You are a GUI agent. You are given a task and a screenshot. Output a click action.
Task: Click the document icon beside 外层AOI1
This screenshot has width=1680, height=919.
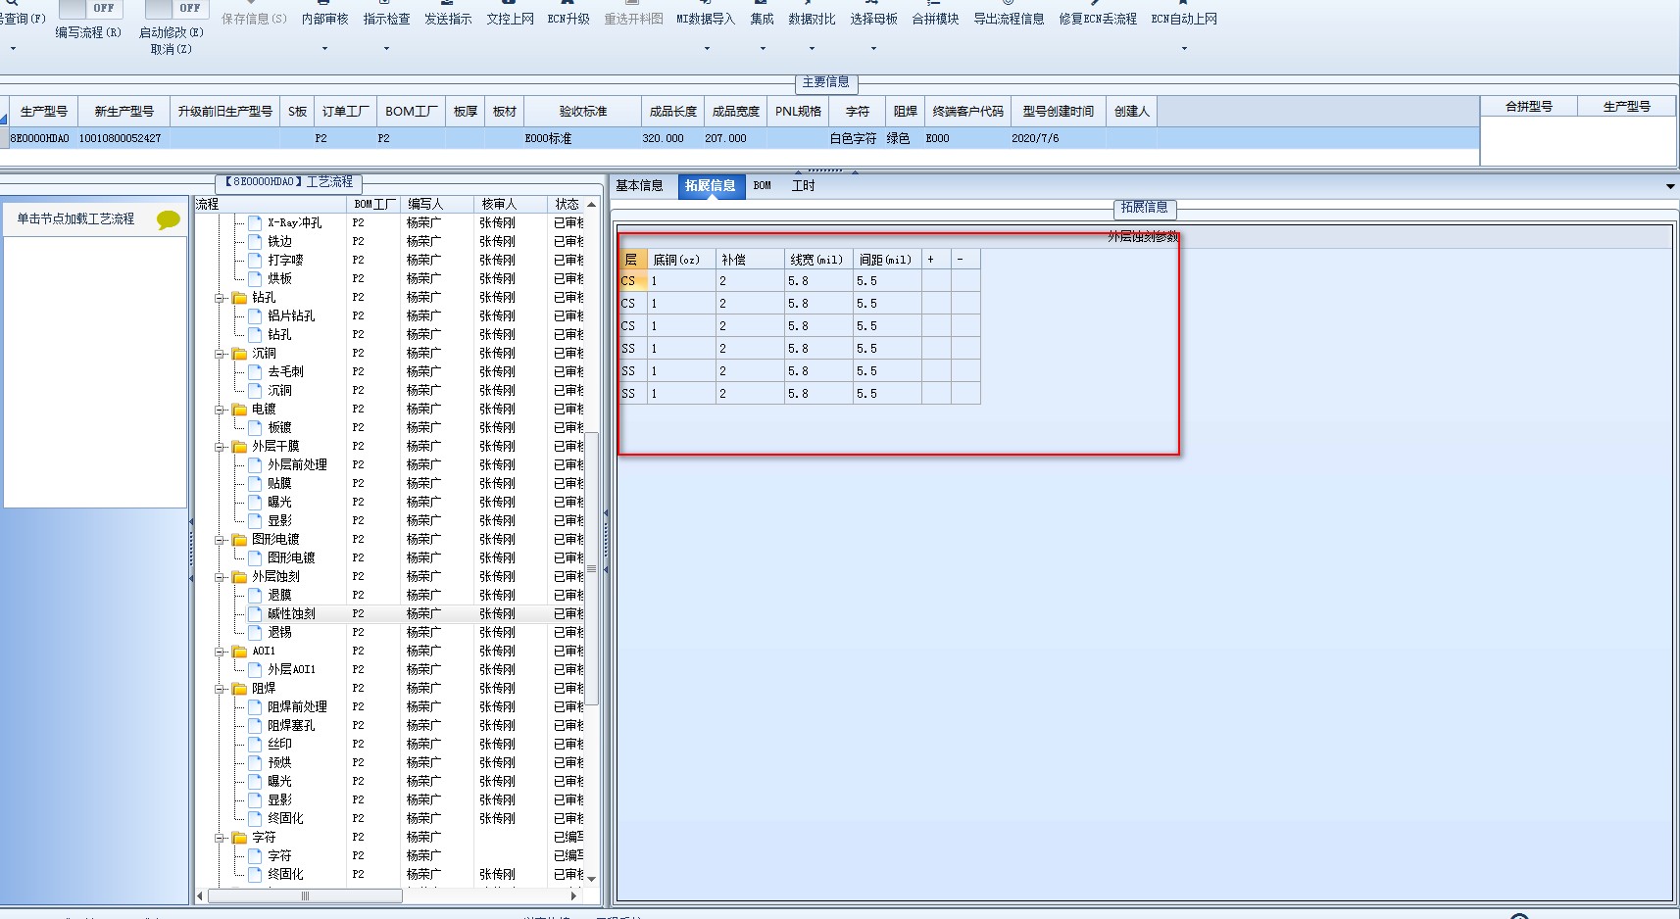(255, 669)
